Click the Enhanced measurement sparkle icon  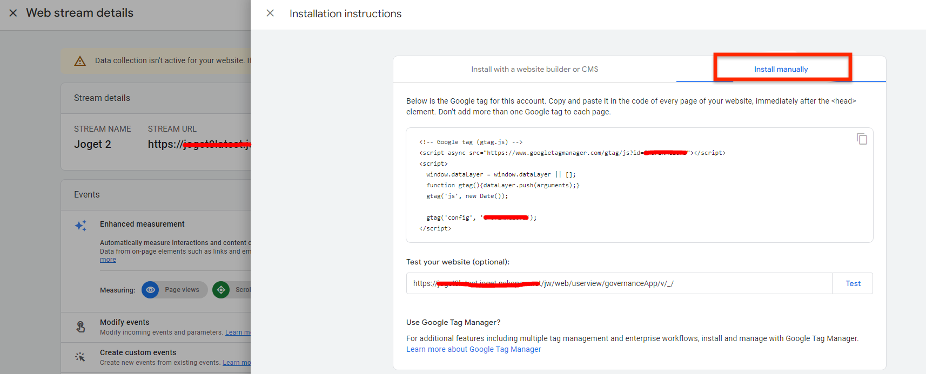pos(80,226)
